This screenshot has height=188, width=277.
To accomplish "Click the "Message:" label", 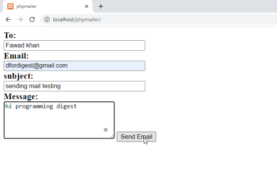I will 21,97.
